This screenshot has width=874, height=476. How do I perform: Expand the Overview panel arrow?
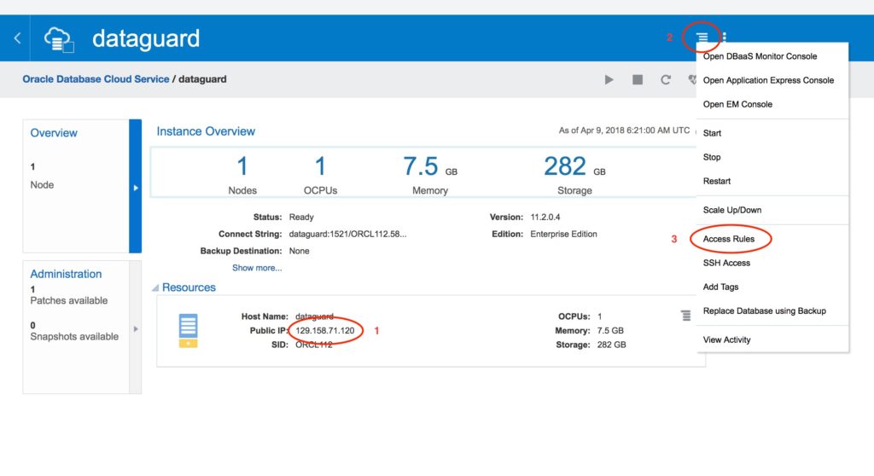coord(135,187)
